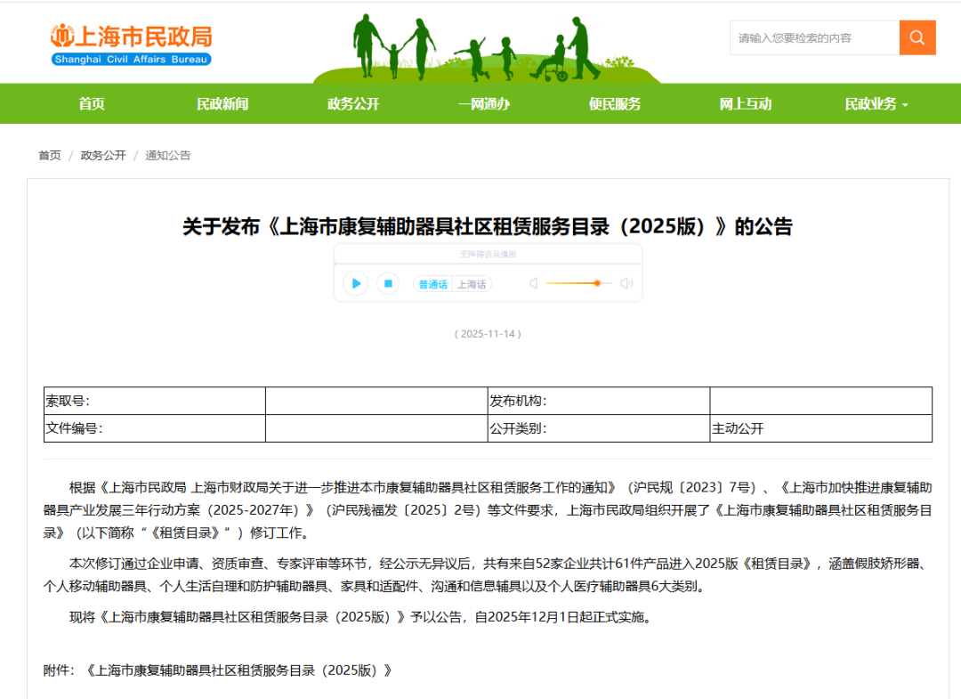Open 便民服务 in the green menu
961x699 pixels.
click(615, 104)
